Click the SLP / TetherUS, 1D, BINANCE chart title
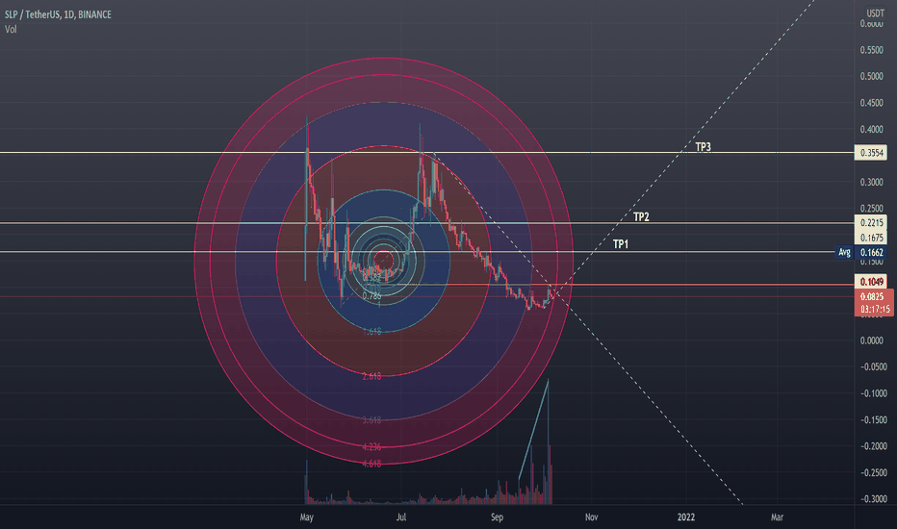The height and width of the screenshot is (529, 897). pos(58,14)
